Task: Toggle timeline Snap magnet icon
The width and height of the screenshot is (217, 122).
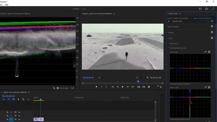Action: [x=8, y=99]
